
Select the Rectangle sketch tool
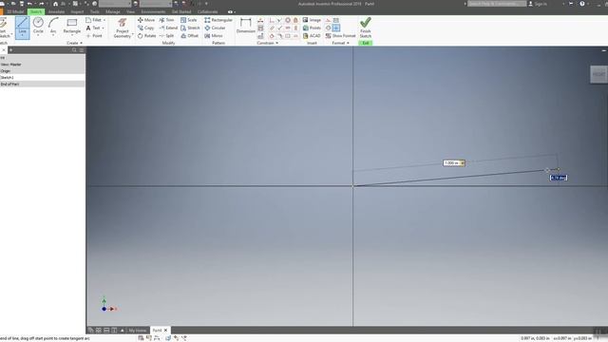(x=72, y=27)
